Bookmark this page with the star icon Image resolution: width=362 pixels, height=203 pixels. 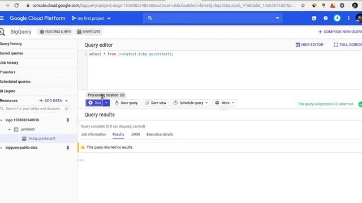(x=303, y=6)
